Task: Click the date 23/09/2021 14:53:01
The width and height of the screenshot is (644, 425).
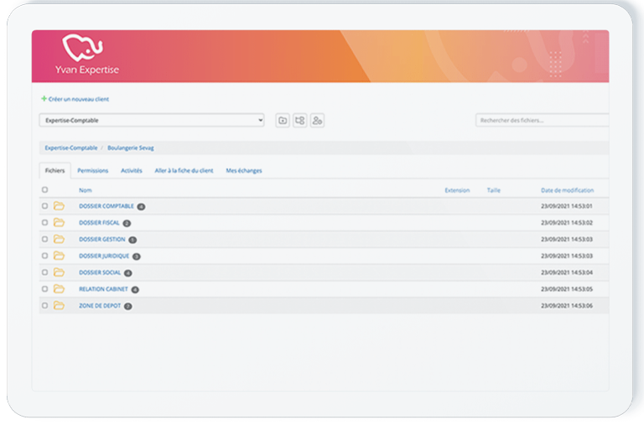Action: (567, 206)
